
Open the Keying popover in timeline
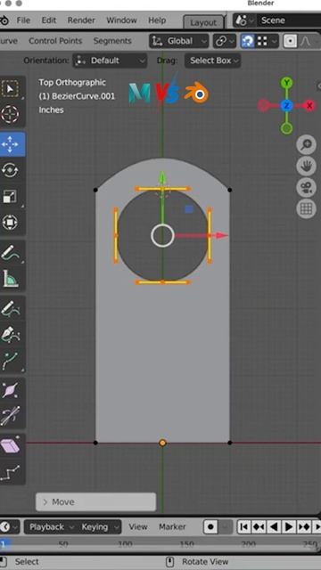coord(99,526)
